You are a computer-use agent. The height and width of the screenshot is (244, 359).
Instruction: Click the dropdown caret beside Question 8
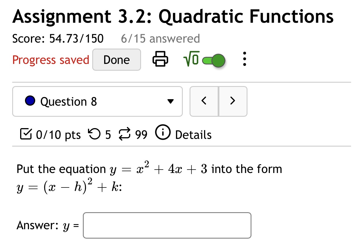170,101
